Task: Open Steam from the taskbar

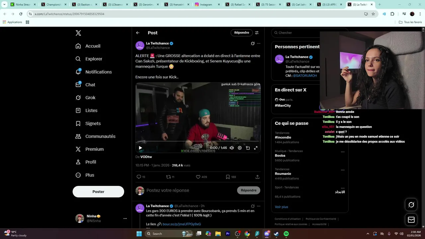Action: (276, 234)
